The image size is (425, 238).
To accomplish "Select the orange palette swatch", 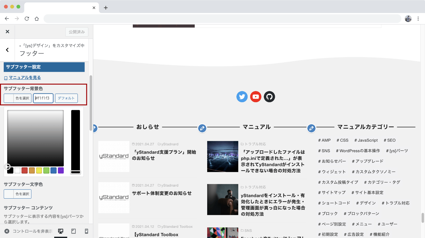I will coord(32,170).
